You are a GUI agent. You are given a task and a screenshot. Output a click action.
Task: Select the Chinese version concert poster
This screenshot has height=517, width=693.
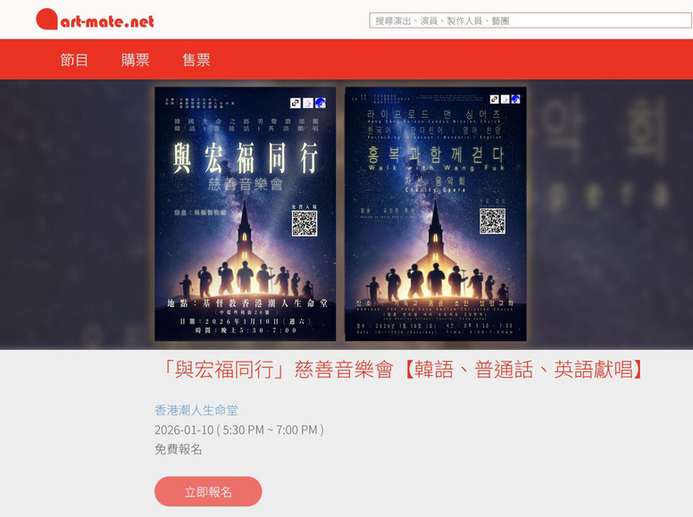(x=246, y=214)
